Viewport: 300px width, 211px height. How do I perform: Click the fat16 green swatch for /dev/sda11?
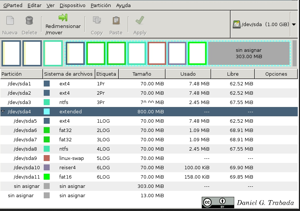point(47,177)
